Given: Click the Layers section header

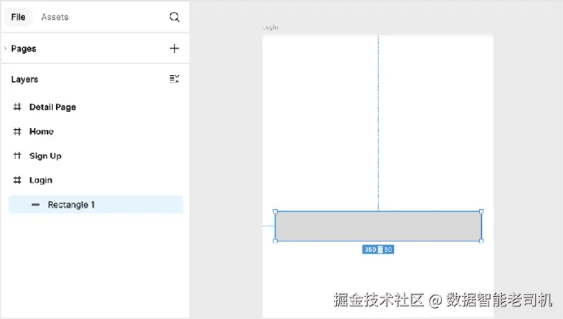Looking at the screenshot, I should (x=24, y=80).
